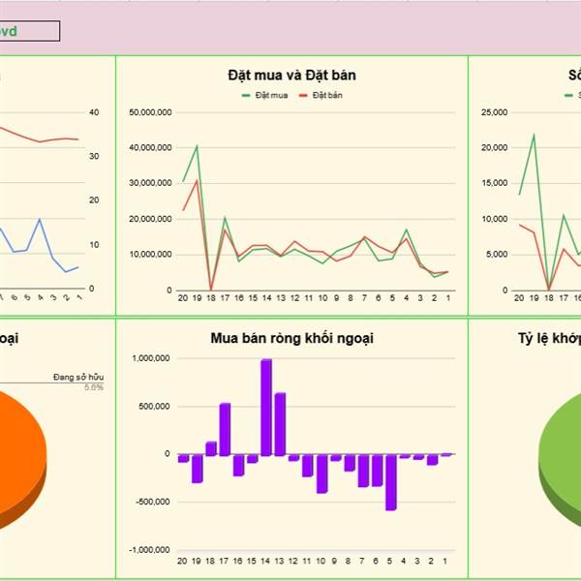The image size is (581, 581).
Task: Click the 'Đặt mua' legend entry
Action: coord(271,95)
